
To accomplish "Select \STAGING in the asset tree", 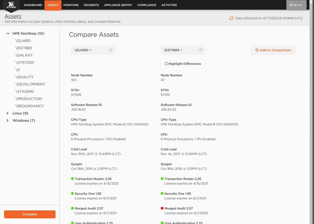I will click(24, 91).
